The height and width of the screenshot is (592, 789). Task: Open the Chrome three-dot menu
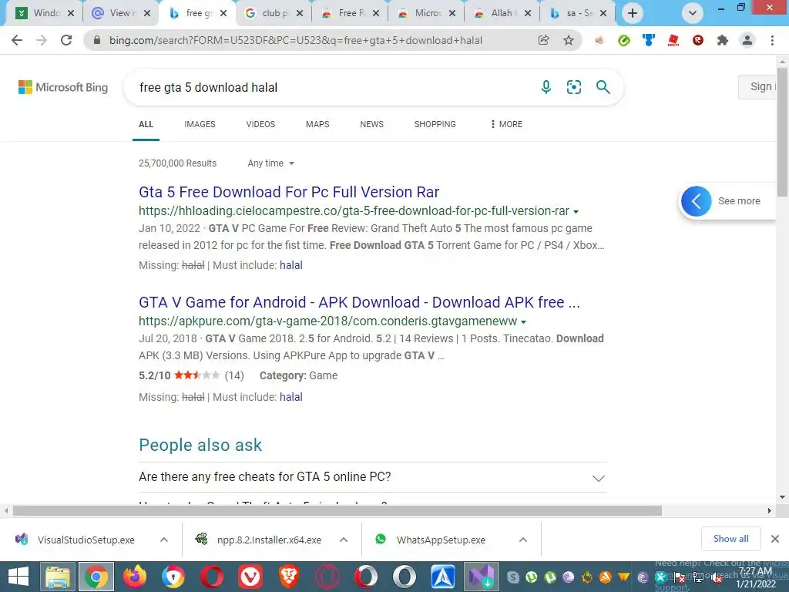click(x=772, y=40)
